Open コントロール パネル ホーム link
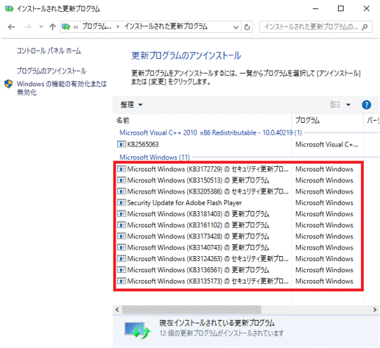 click(x=48, y=51)
